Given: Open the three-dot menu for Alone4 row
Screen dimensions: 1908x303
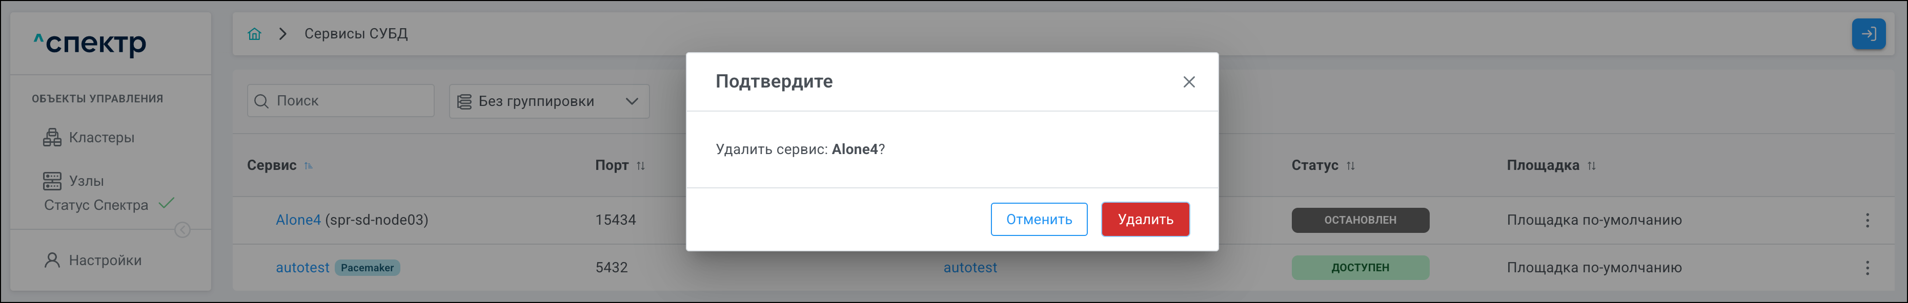Looking at the screenshot, I should coord(1866,220).
